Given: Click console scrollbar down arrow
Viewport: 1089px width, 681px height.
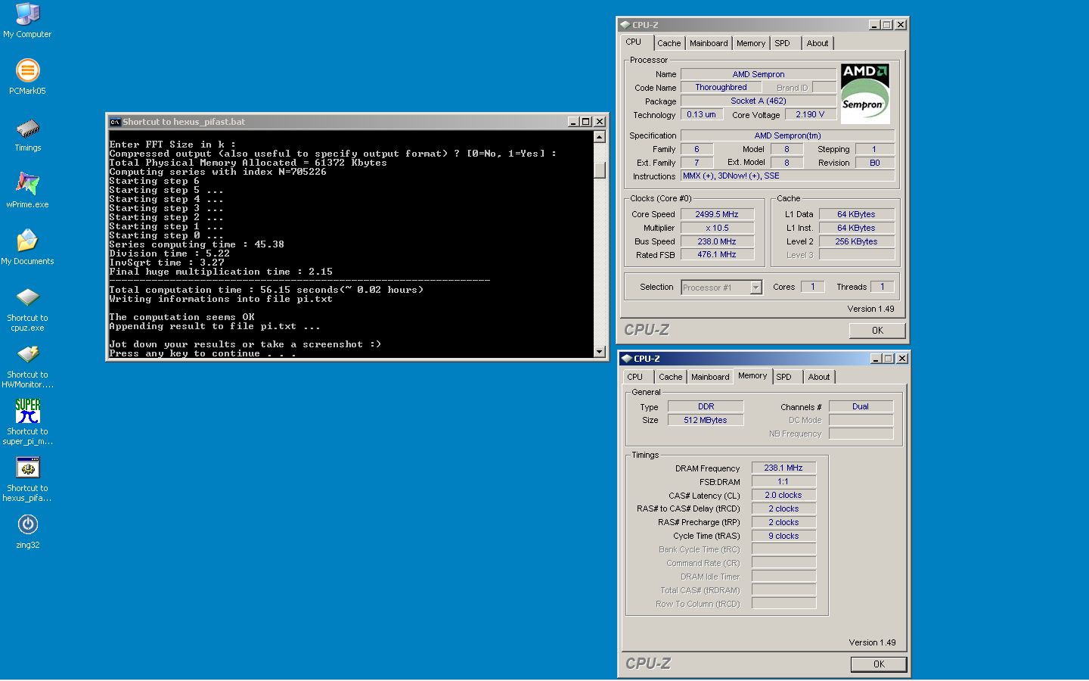Looking at the screenshot, I should (600, 351).
